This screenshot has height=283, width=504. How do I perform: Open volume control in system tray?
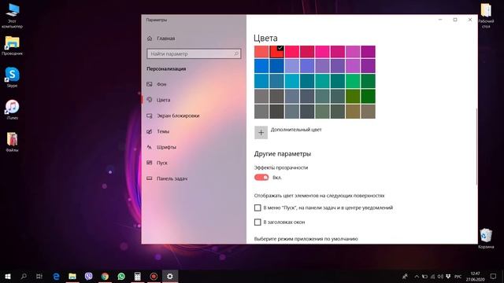pos(440,276)
